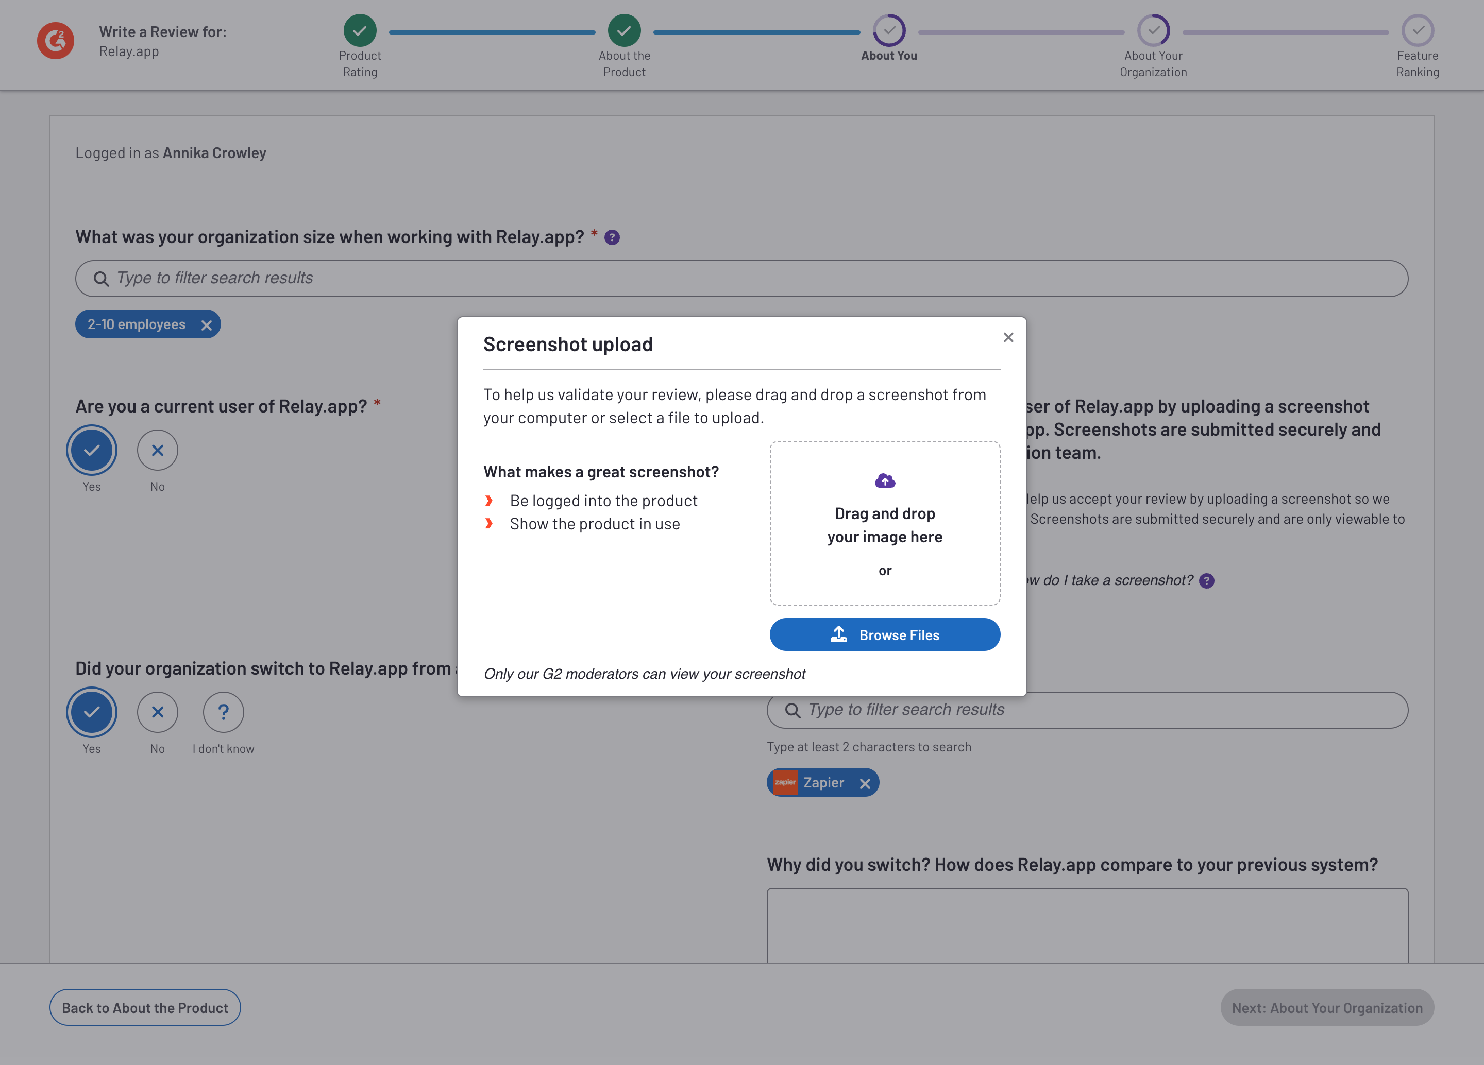
Task: Click the magnifier icon in previous product field
Action: pos(792,711)
